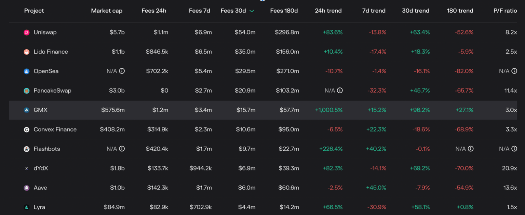Screen dimensions: 525x215
Task: Select GMX's +1,000.5% 24h trend value
Action: (x=328, y=110)
